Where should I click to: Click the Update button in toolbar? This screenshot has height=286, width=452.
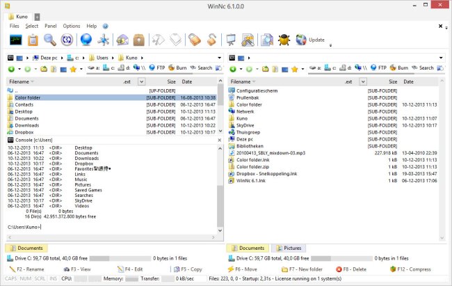(x=311, y=40)
